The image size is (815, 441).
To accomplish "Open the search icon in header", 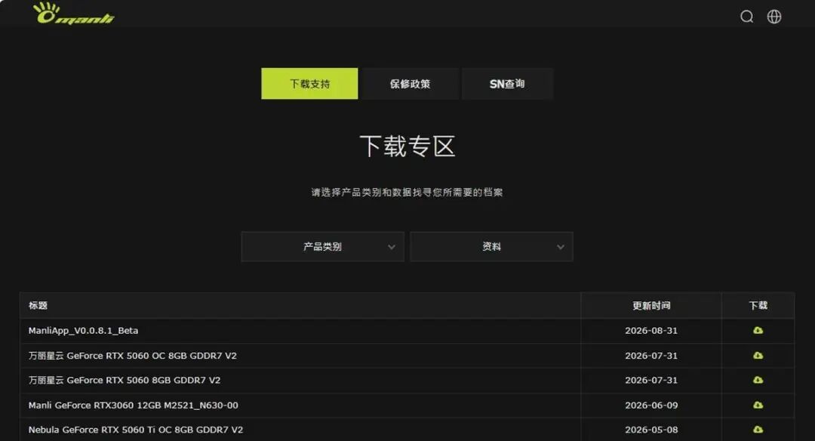I will coord(747,17).
